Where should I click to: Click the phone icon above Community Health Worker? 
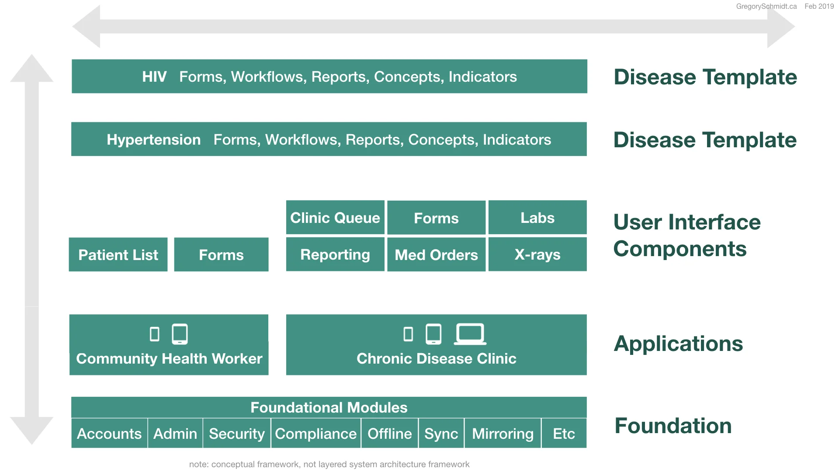(154, 334)
